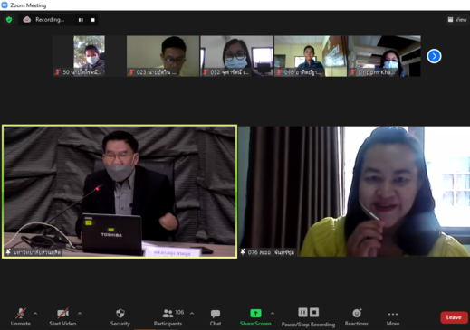Show next page of participant thumbnails
Viewport: 470px width, 330px height.
(434, 56)
